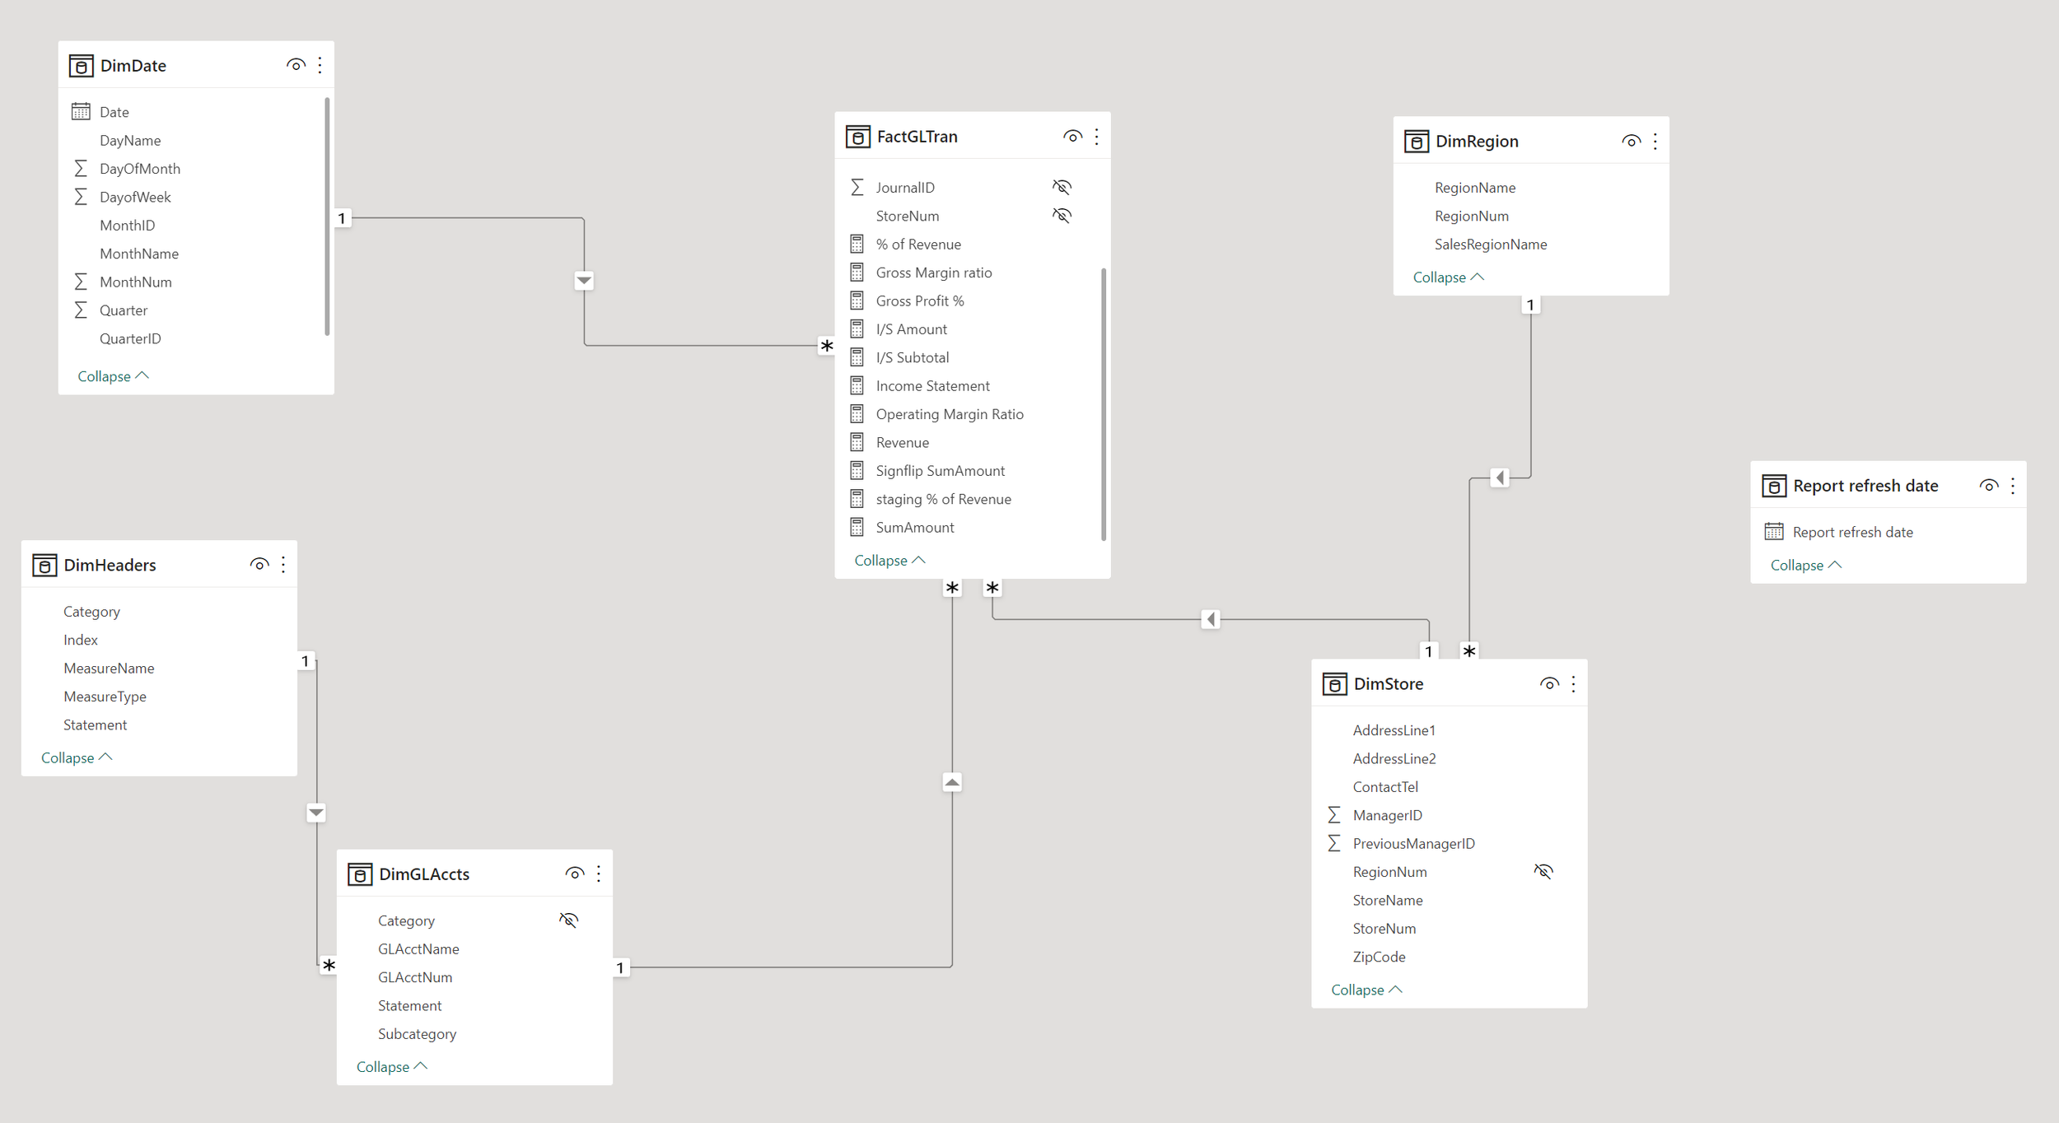
Task: Select filter arrow on DimGLAccts-FactGLTran relationship
Action: coord(952,782)
